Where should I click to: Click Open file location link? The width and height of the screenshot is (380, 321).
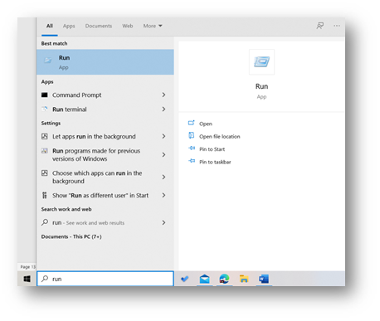click(x=220, y=136)
